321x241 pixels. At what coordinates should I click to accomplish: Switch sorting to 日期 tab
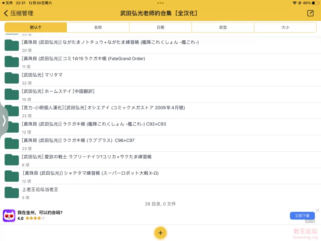[160, 27]
